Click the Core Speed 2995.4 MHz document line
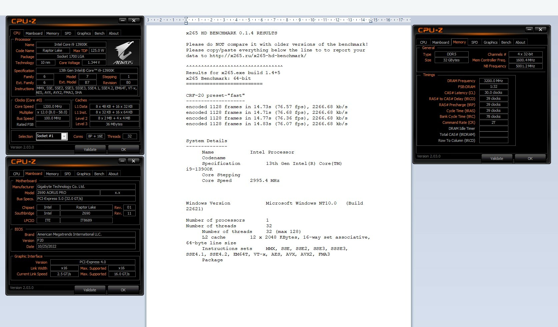Image resolution: width=558 pixels, height=327 pixels. pos(241,181)
